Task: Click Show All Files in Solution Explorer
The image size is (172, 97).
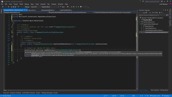Action: (157, 13)
